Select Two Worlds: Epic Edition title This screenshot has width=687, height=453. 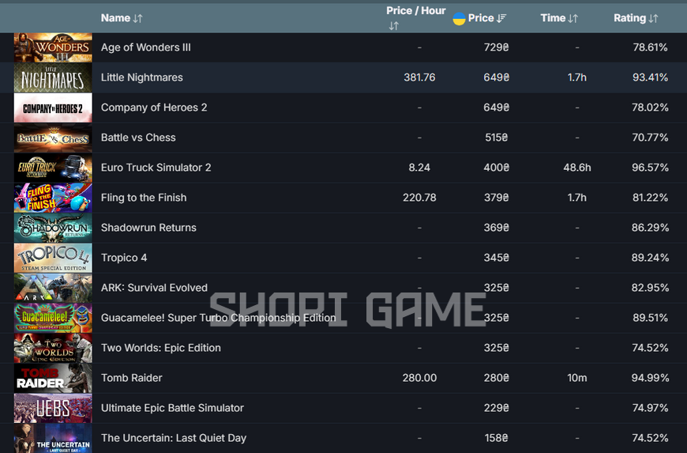(x=161, y=348)
